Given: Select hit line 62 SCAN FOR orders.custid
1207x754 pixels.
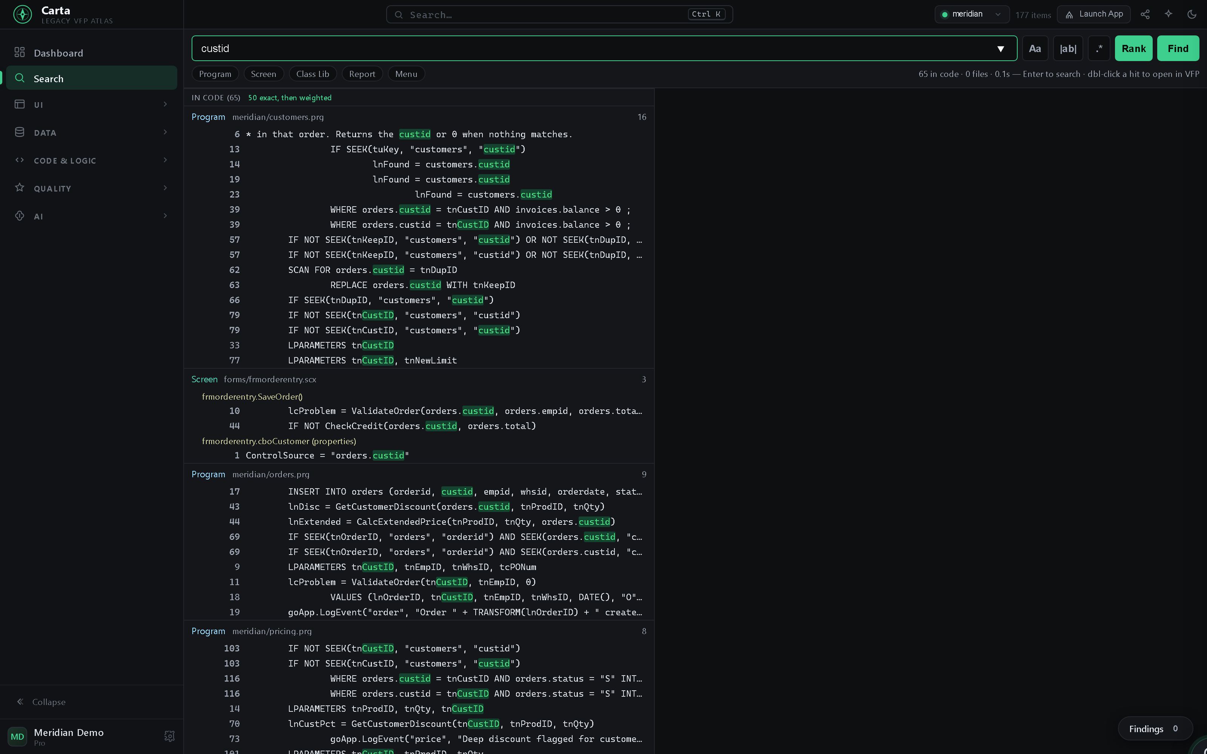Looking at the screenshot, I should coord(419,270).
